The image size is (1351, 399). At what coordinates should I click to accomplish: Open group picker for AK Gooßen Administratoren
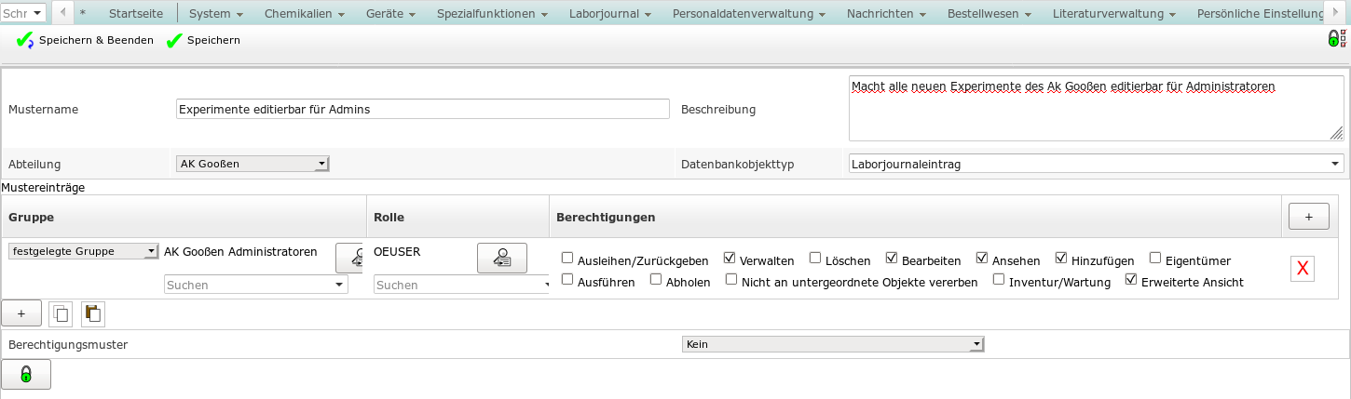pos(351,259)
